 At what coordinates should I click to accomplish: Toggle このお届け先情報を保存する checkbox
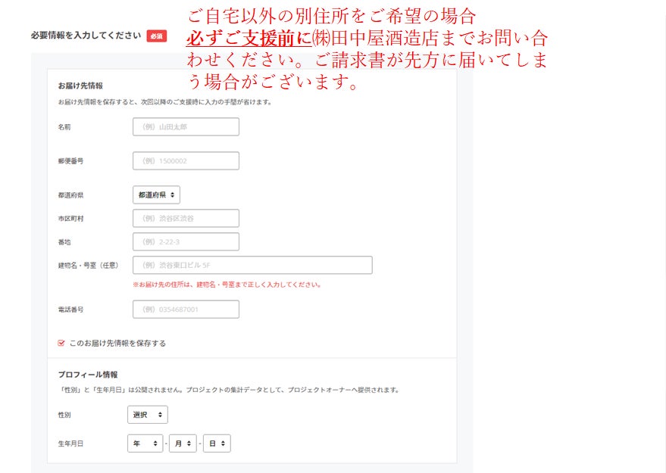click(x=61, y=343)
